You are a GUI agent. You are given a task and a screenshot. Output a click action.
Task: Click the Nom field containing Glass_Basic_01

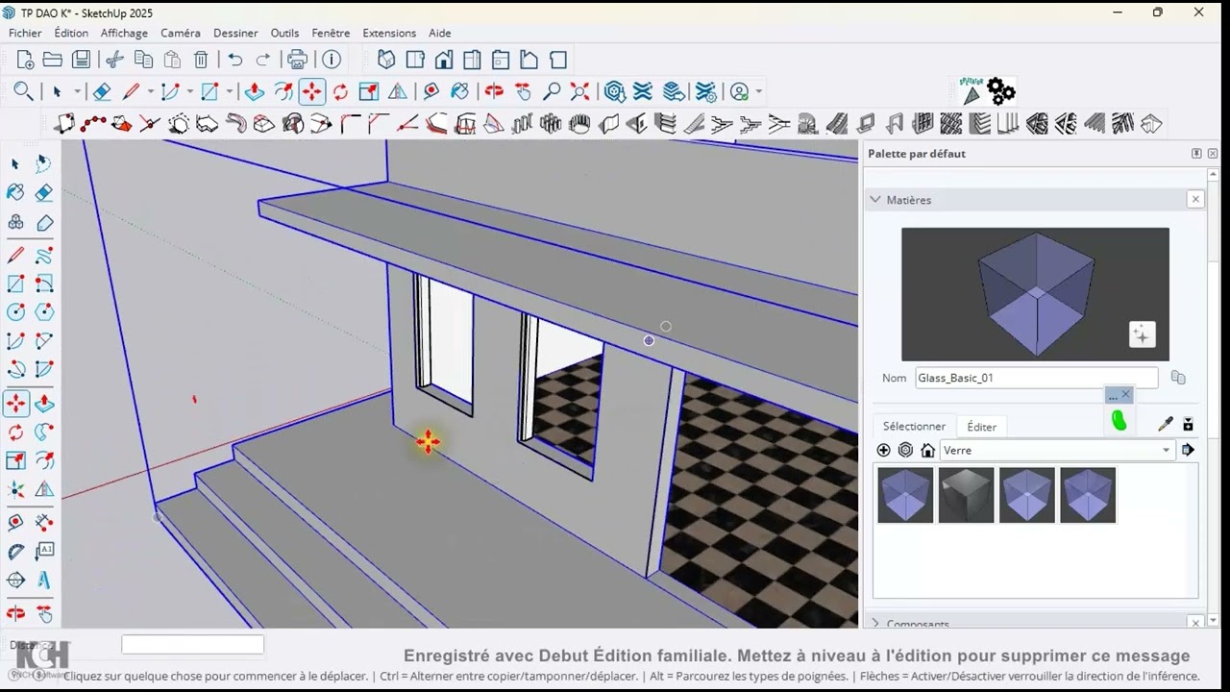click(x=1036, y=378)
